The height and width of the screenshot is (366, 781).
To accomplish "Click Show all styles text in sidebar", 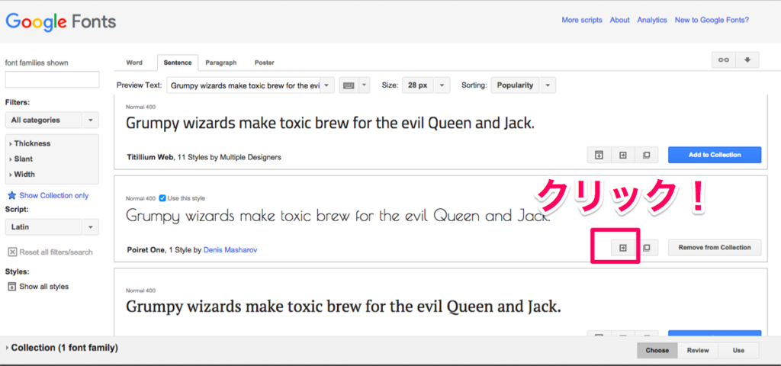I will point(43,287).
